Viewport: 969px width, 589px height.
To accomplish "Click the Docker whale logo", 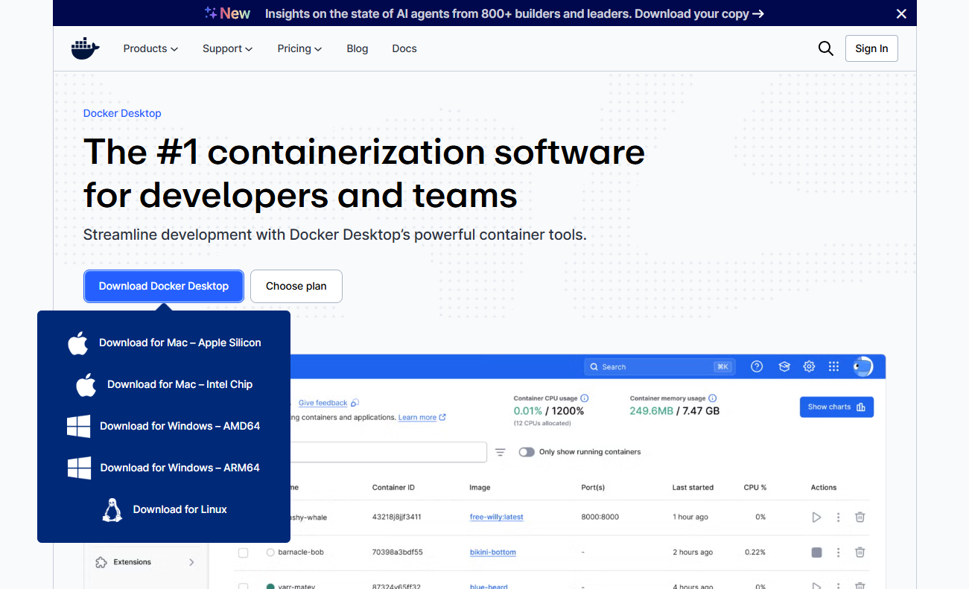I will pyautogui.click(x=85, y=48).
